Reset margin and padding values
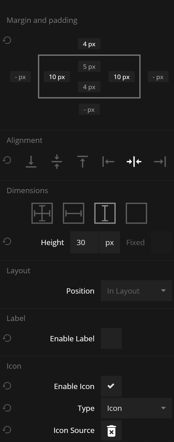Screen dimensions: 174x442 (7, 40)
